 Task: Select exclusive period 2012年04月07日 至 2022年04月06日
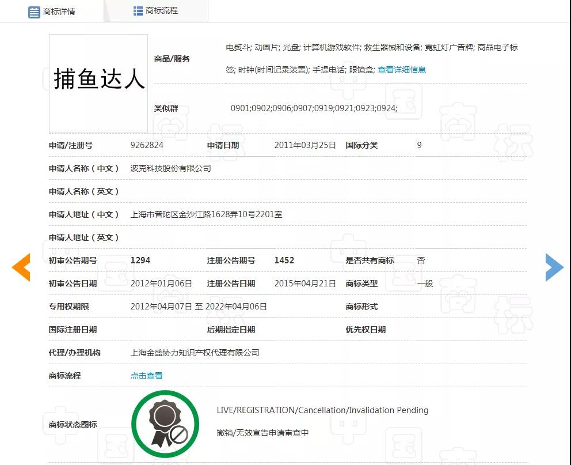[x=199, y=307]
